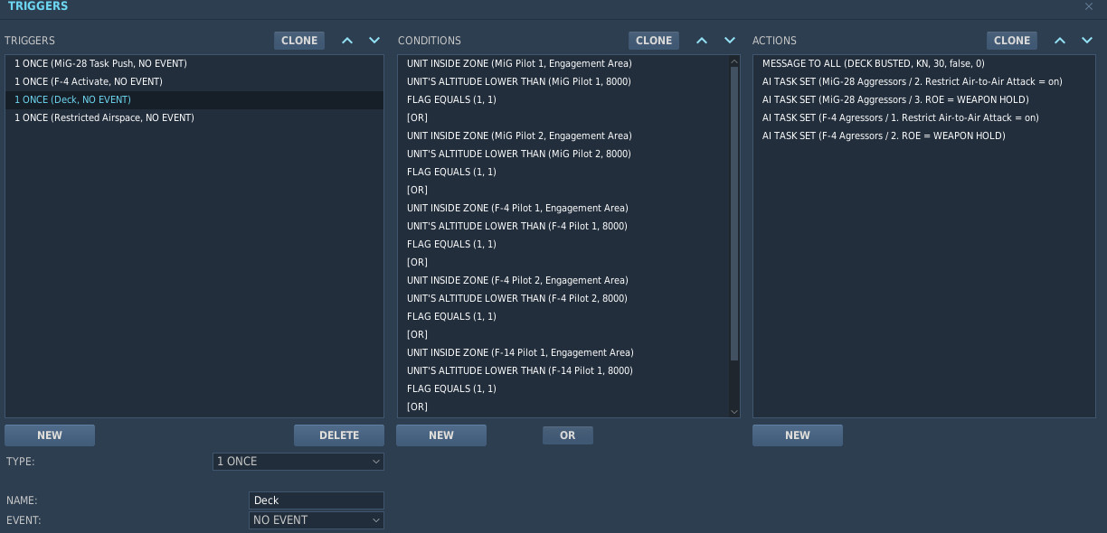Clone the selected action

click(1012, 41)
